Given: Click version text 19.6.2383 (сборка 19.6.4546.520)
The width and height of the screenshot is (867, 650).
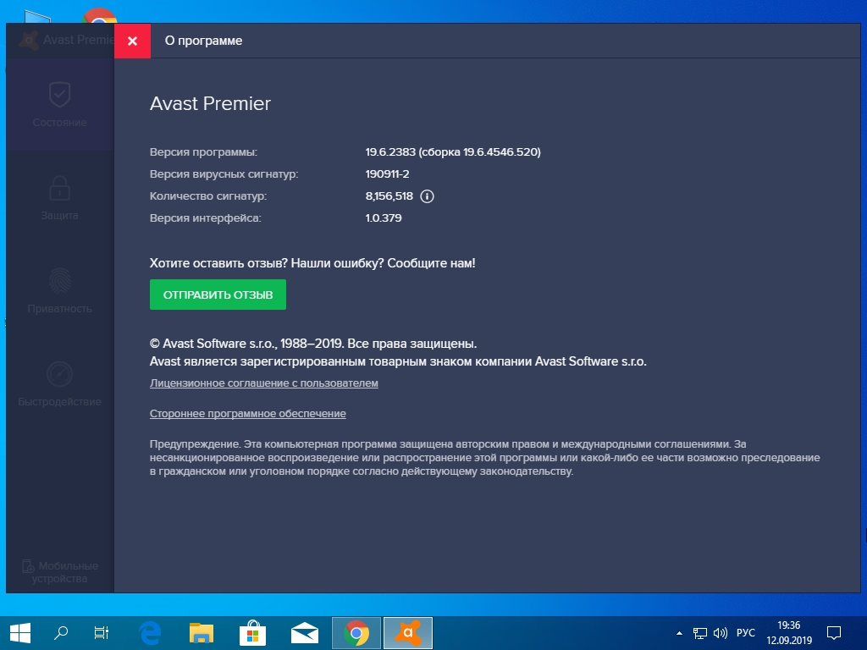Looking at the screenshot, I should click(x=453, y=152).
